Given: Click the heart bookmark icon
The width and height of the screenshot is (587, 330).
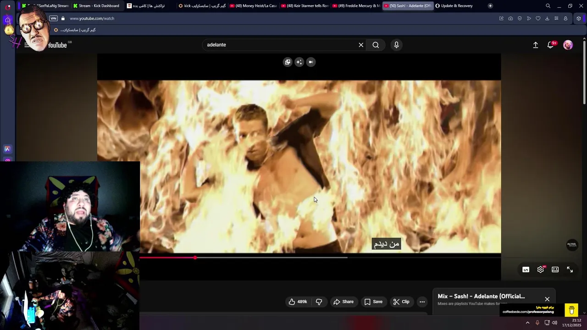Looking at the screenshot, I should pyautogui.click(x=538, y=18).
